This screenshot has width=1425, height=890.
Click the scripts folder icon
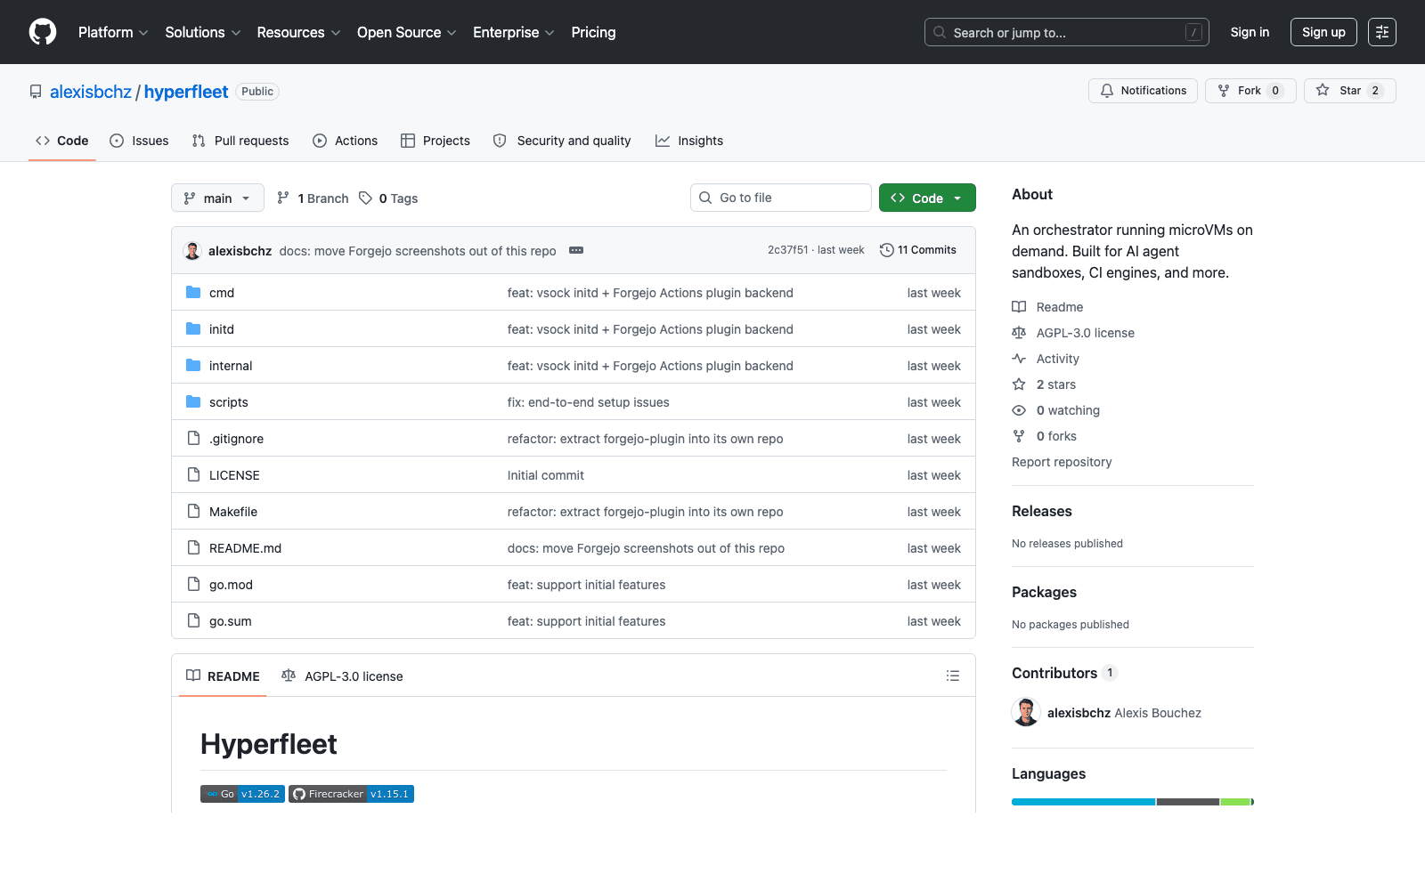(193, 401)
